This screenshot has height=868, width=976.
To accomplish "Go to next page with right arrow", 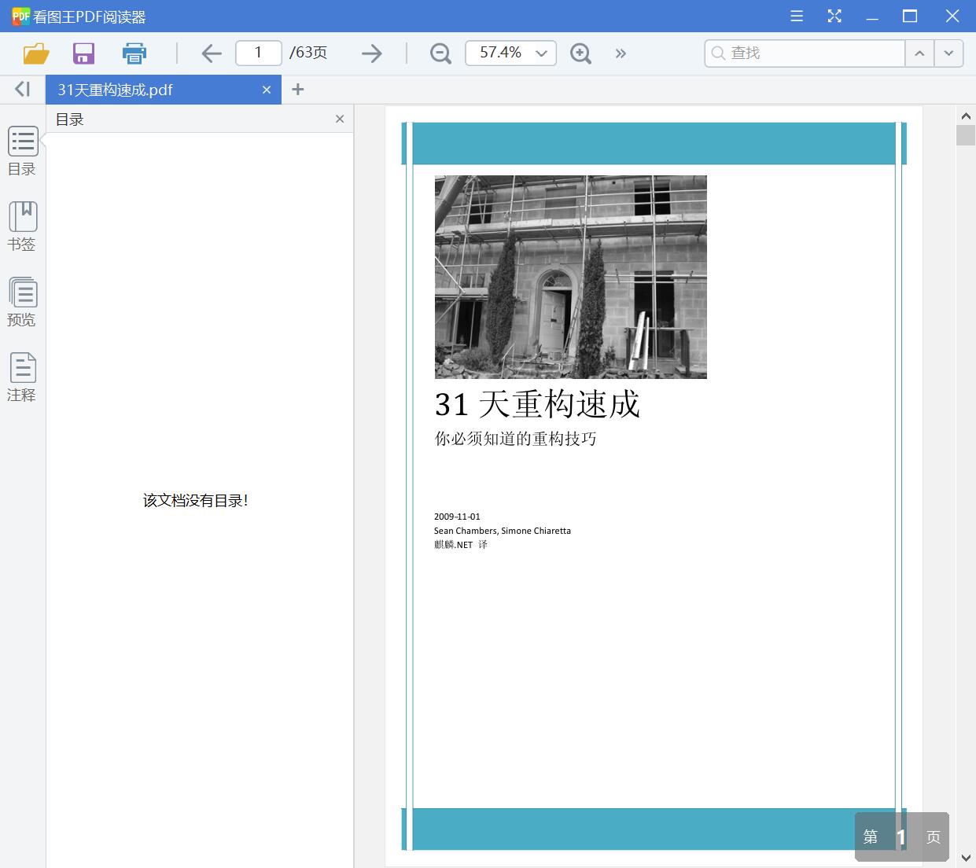I will click(x=370, y=53).
